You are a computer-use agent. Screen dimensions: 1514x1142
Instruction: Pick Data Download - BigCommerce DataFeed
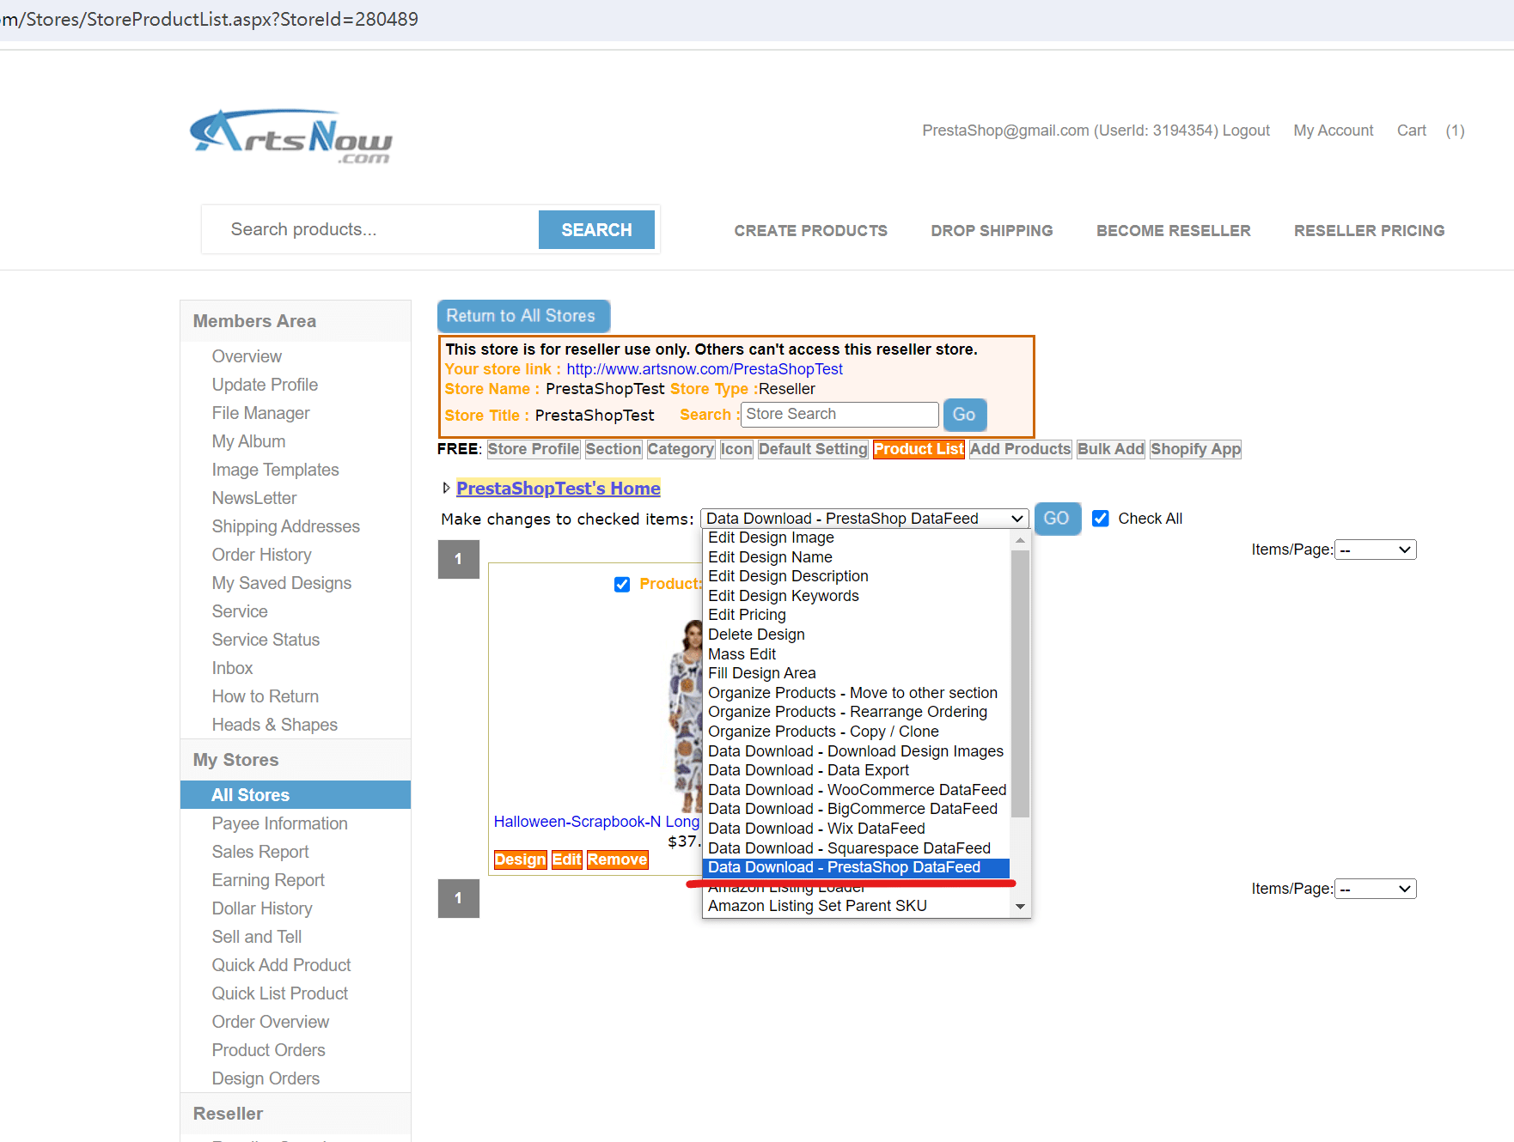pyautogui.click(x=856, y=809)
